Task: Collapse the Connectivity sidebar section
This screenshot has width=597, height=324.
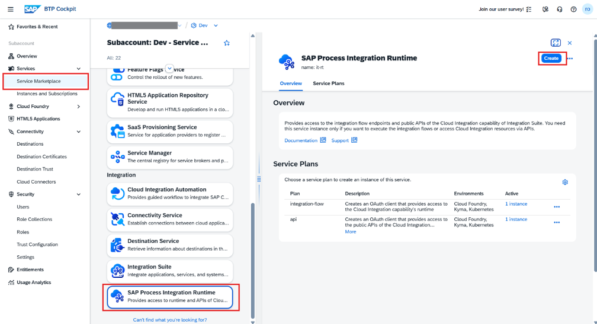Action: (79, 131)
